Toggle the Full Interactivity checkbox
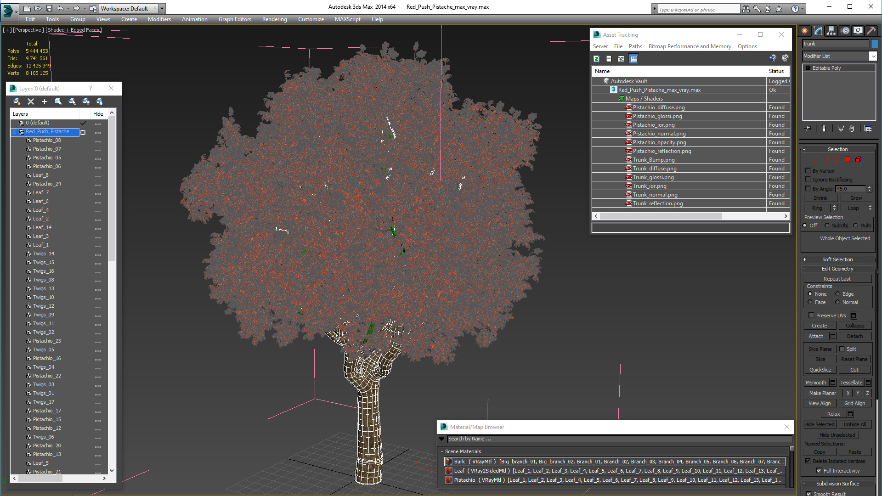Image resolution: width=882 pixels, height=496 pixels. tap(819, 471)
